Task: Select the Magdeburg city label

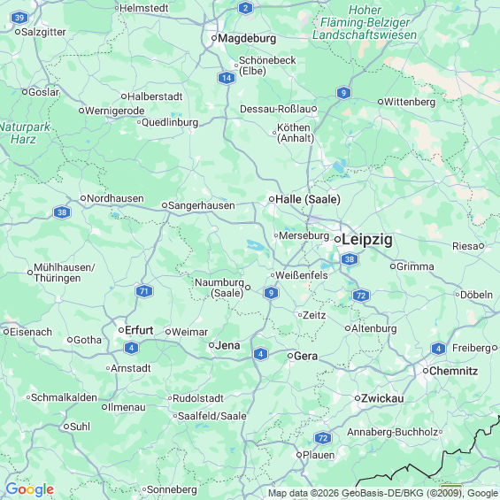Action: click(x=247, y=39)
